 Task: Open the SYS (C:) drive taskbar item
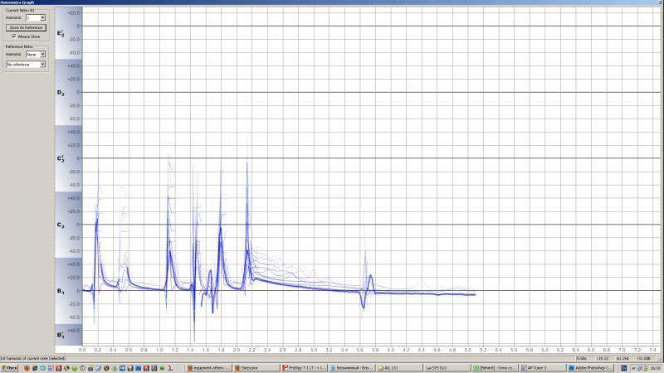[446, 366]
